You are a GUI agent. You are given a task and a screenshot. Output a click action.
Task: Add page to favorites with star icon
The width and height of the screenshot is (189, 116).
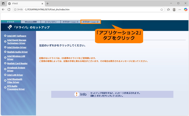162,10
